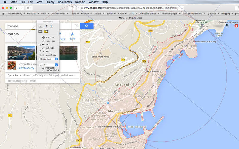The height and width of the screenshot is (149, 239).
Task: Expand the GMO bookmarks folder
Action: (133, 13)
